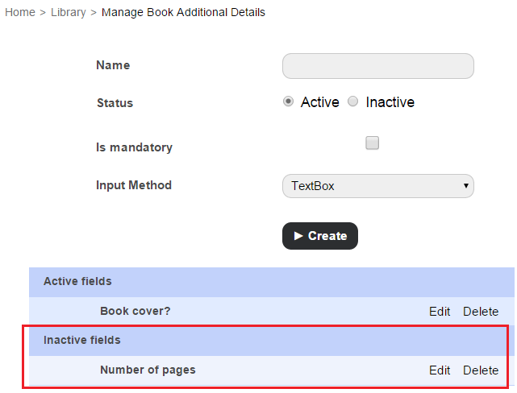Select the Book cover? row label

click(136, 311)
